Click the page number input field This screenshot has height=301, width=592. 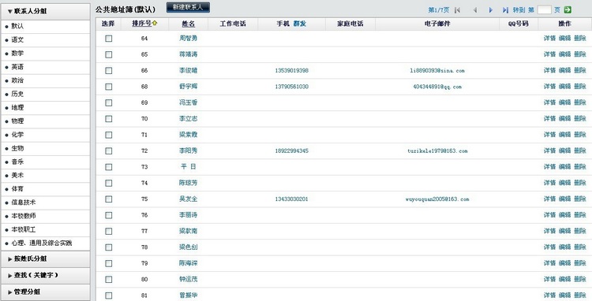[x=544, y=10]
